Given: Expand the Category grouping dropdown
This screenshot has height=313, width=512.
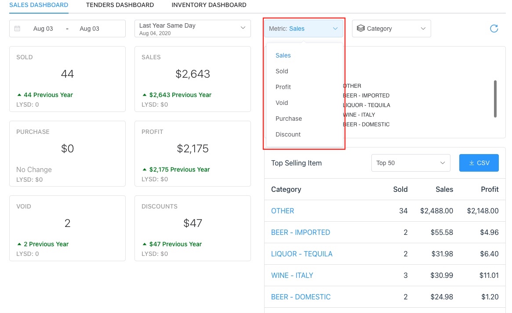Looking at the screenshot, I should tap(391, 29).
